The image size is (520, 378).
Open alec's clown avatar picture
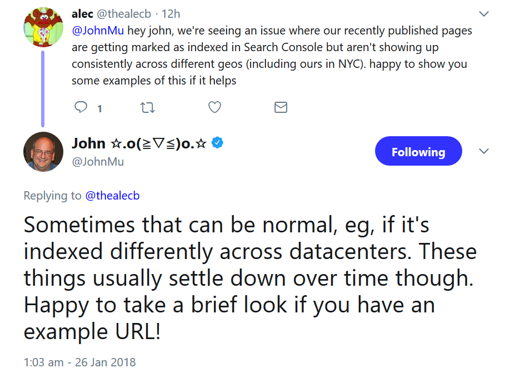pyautogui.click(x=43, y=27)
